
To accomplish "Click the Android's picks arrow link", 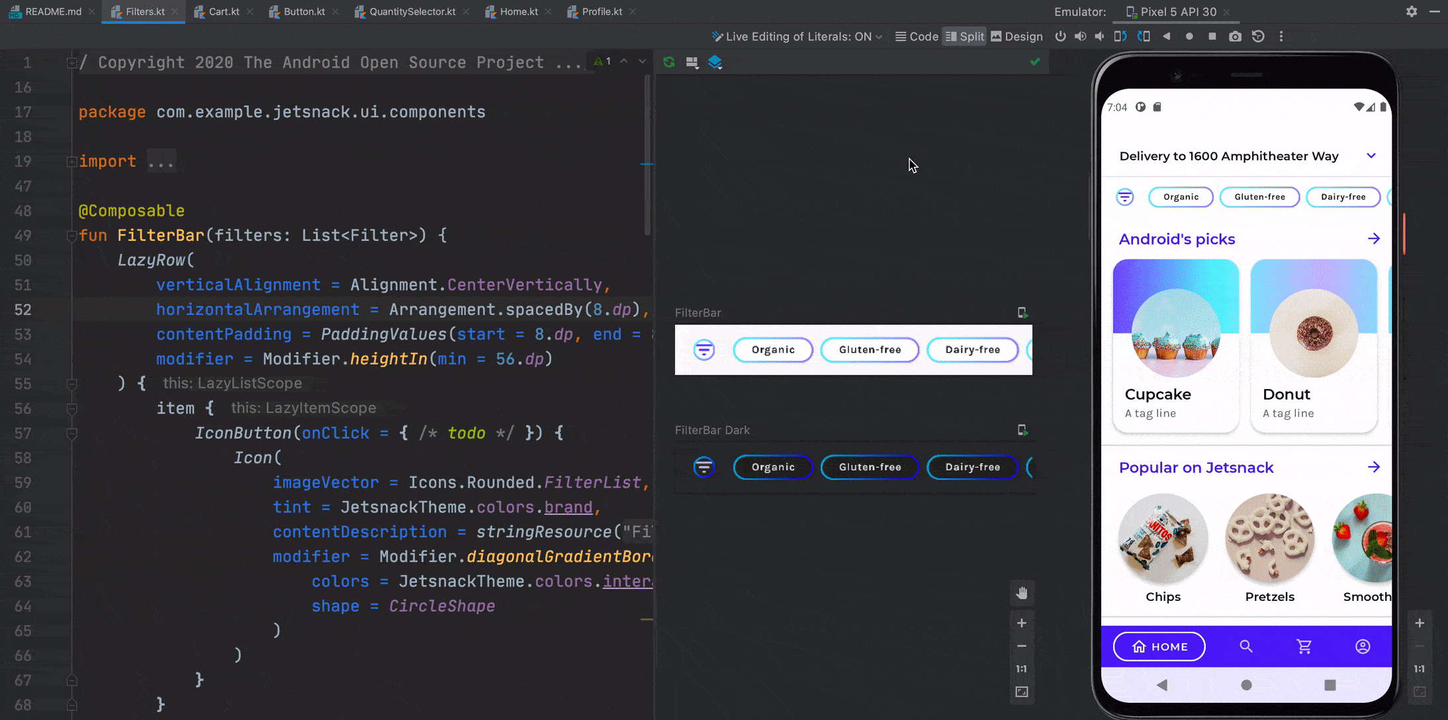I will click(1375, 238).
